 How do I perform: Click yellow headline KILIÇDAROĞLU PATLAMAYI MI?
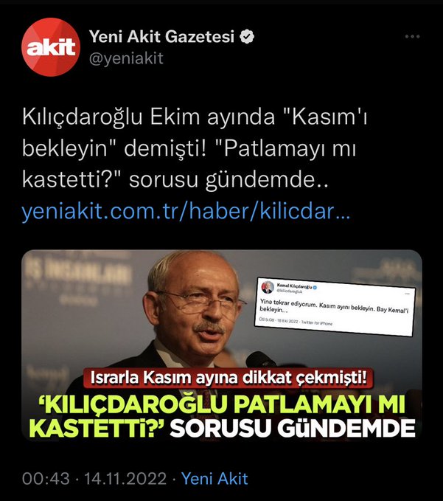[x=222, y=405]
